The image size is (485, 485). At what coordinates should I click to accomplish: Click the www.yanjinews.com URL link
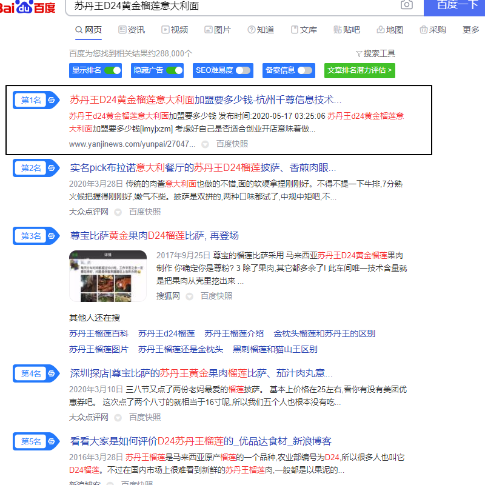(132, 144)
